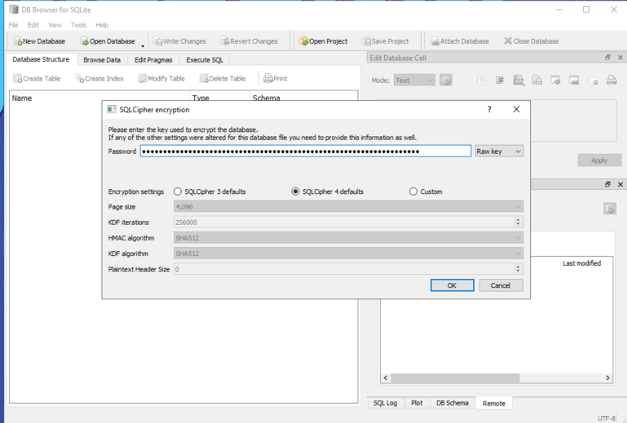Open the Raw key type dropdown
Viewport: 627px width, 423px height.
499,151
